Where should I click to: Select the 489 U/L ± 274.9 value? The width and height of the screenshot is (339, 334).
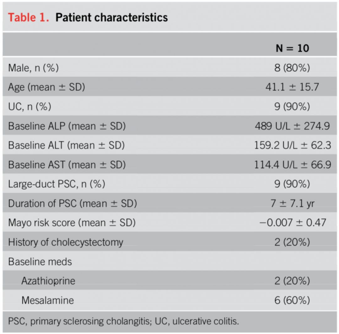[292, 126]
